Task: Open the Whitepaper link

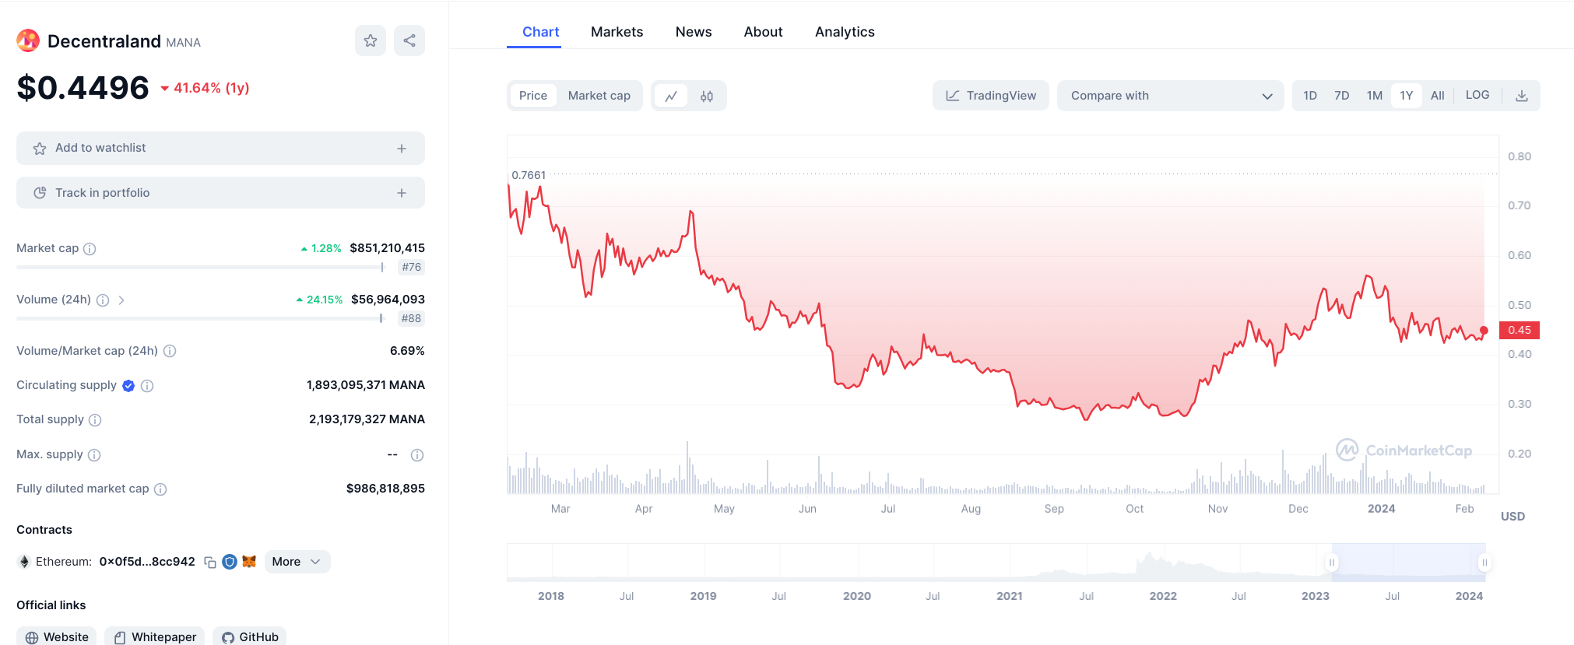Action: (x=155, y=636)
